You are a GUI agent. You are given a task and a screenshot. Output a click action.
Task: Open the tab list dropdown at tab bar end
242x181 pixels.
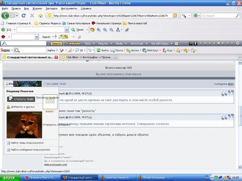(240, 57)
